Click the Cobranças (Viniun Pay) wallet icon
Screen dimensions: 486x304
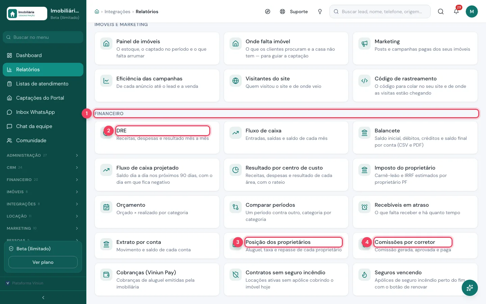pyautogui.click(x=106, y=275)
